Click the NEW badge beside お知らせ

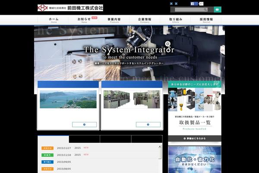coord(95,18)
